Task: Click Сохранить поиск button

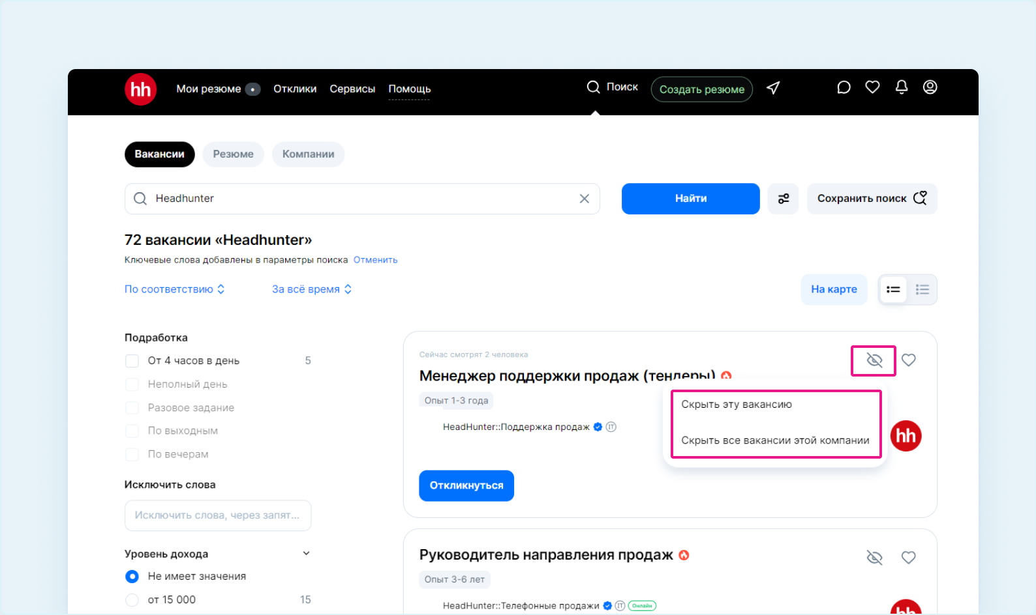Action: [x=872, y=199]
